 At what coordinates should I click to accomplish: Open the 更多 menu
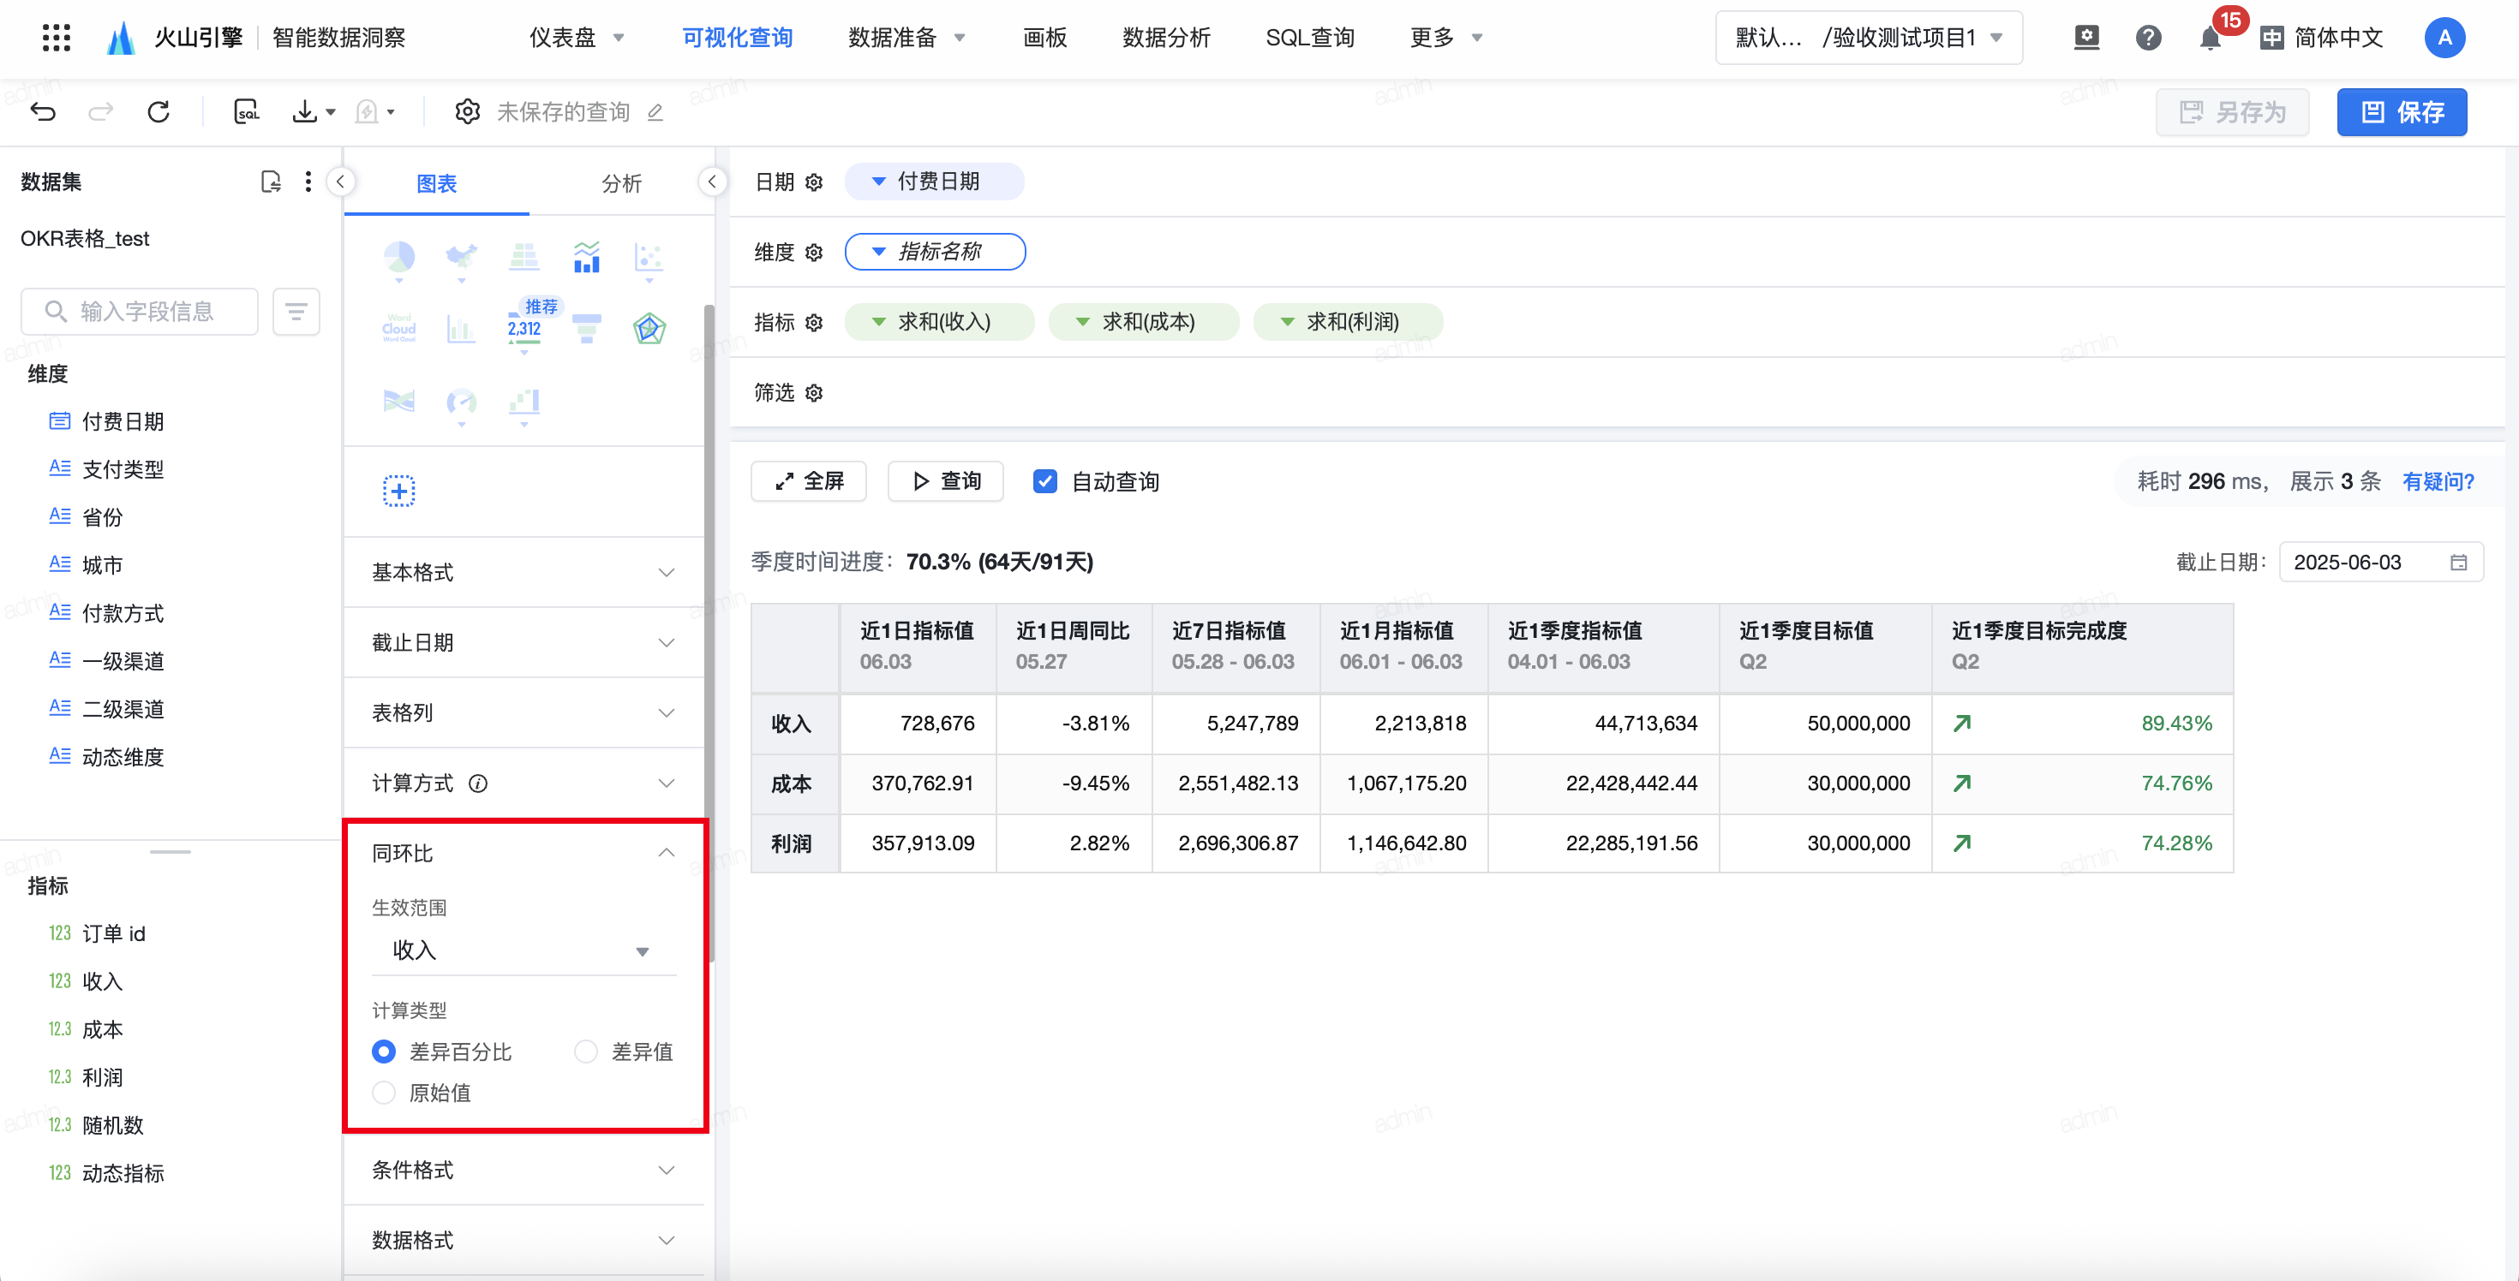(x=1445, y=37)
